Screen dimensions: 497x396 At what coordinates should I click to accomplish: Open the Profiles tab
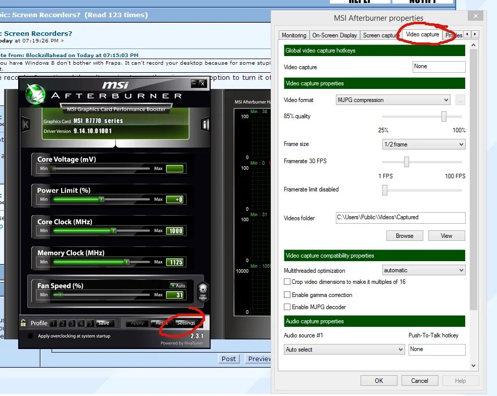click(x=454, y=35)
